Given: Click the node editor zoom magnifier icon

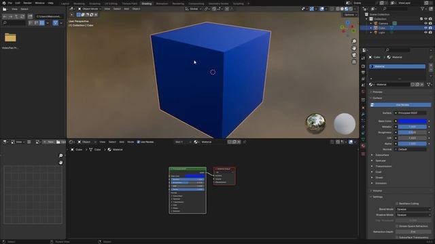Looking at the screenshot, I should pyautogui.click(x=60, y=156).
